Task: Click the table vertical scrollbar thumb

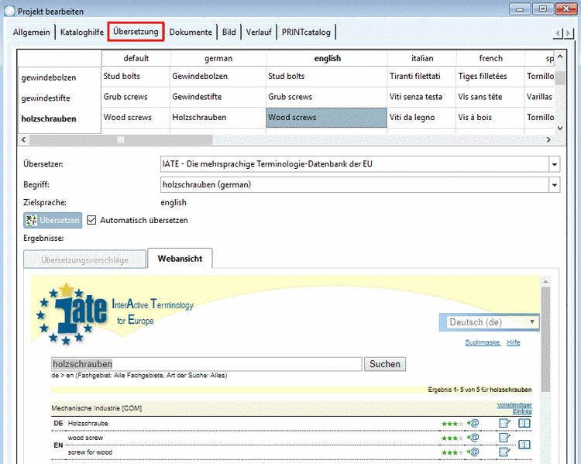Action: 560,77
